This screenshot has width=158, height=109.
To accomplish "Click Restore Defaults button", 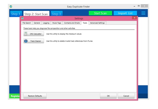I will [x=35, y=96].
